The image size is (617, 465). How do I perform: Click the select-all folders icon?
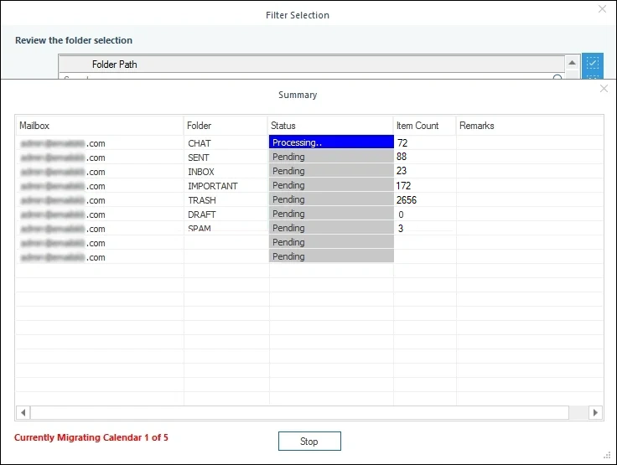(593, 64)
